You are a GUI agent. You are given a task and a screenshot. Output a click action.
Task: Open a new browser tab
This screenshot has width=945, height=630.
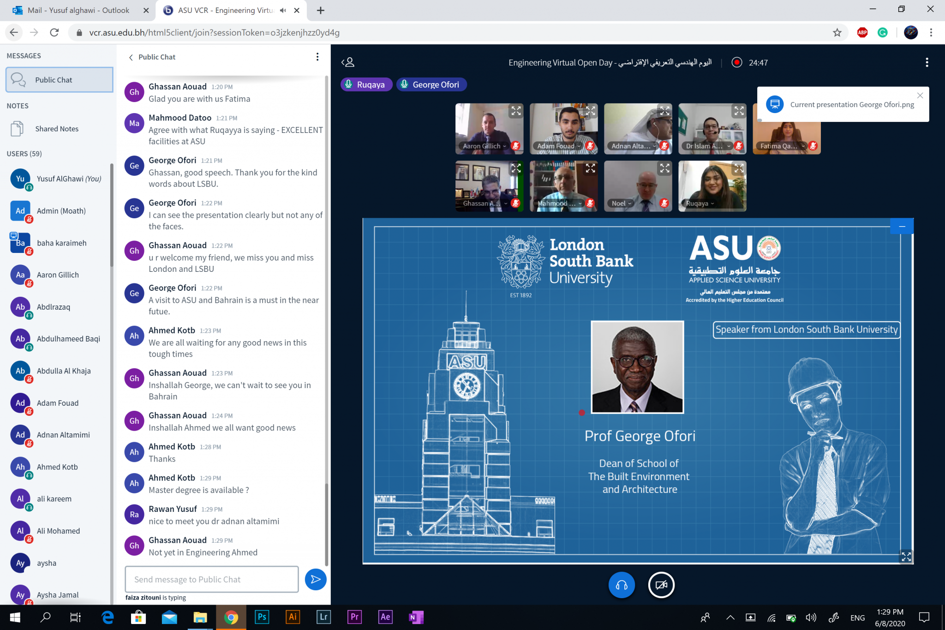pos(321,10)
